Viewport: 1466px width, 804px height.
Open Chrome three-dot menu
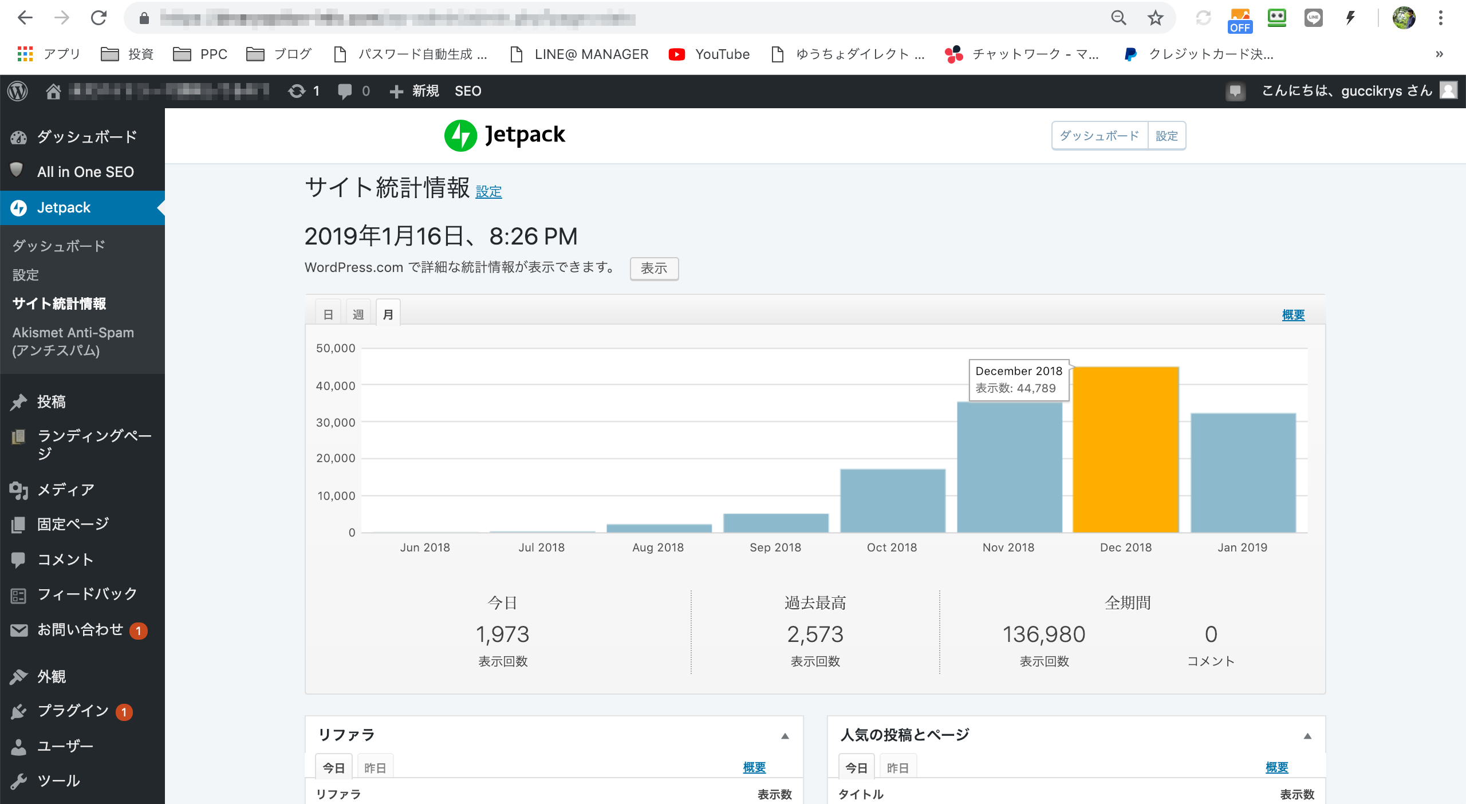(1440, 18)
